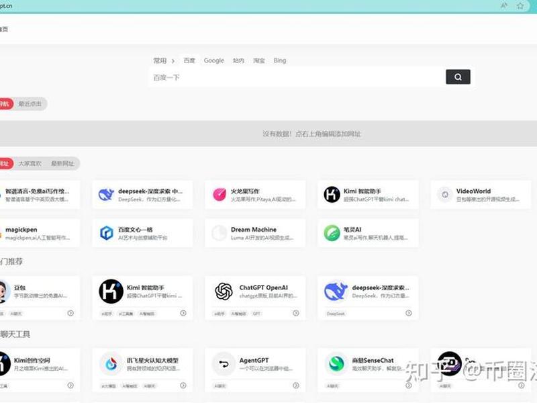Viewport: 537px width, 403px height.
Task: Open the ChatGPT OpenAI title link
Action: click(264, 288)
